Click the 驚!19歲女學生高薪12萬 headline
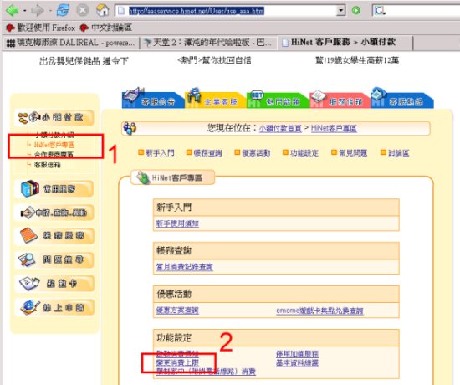460x385 pixels. (357, 60)
